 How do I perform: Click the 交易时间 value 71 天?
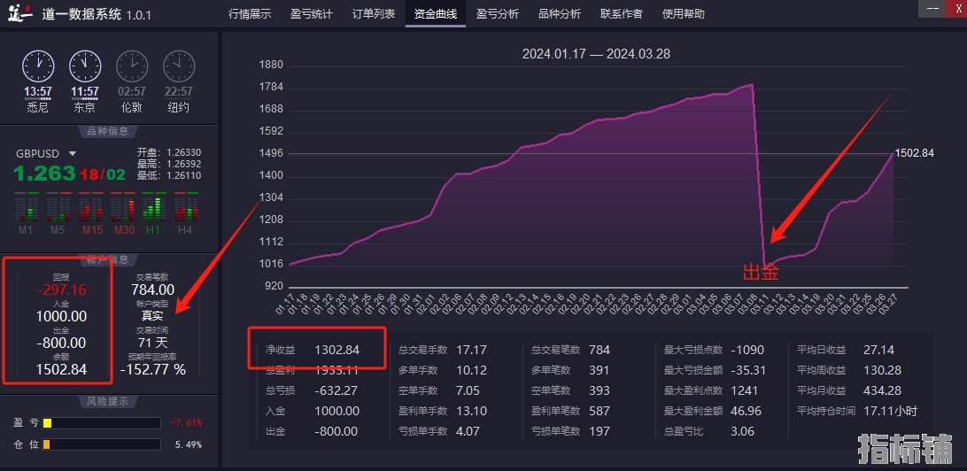[x=153, y=343]
